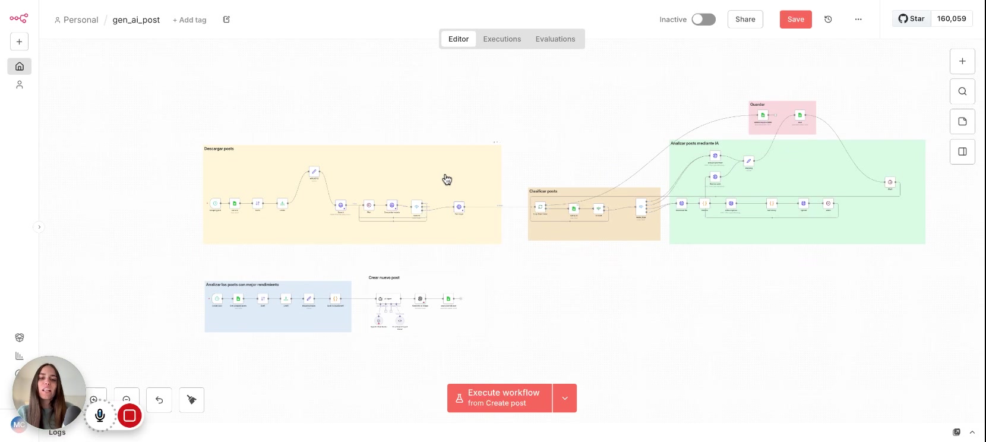Toggle the right side panel icon
The image size is (986, 442).
click(962, 152)
